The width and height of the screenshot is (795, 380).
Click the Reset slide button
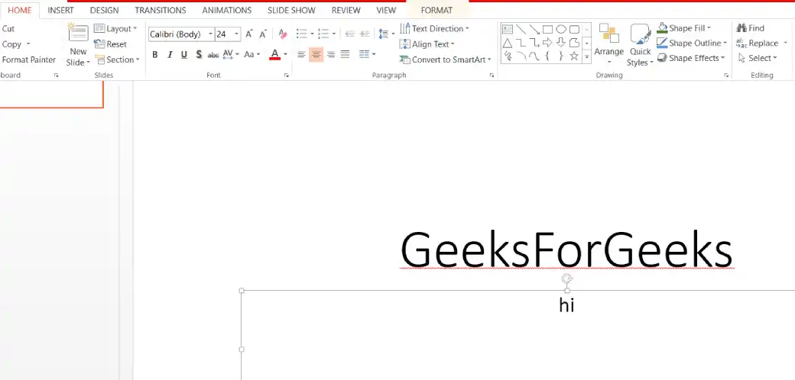(x=111, y=44)
